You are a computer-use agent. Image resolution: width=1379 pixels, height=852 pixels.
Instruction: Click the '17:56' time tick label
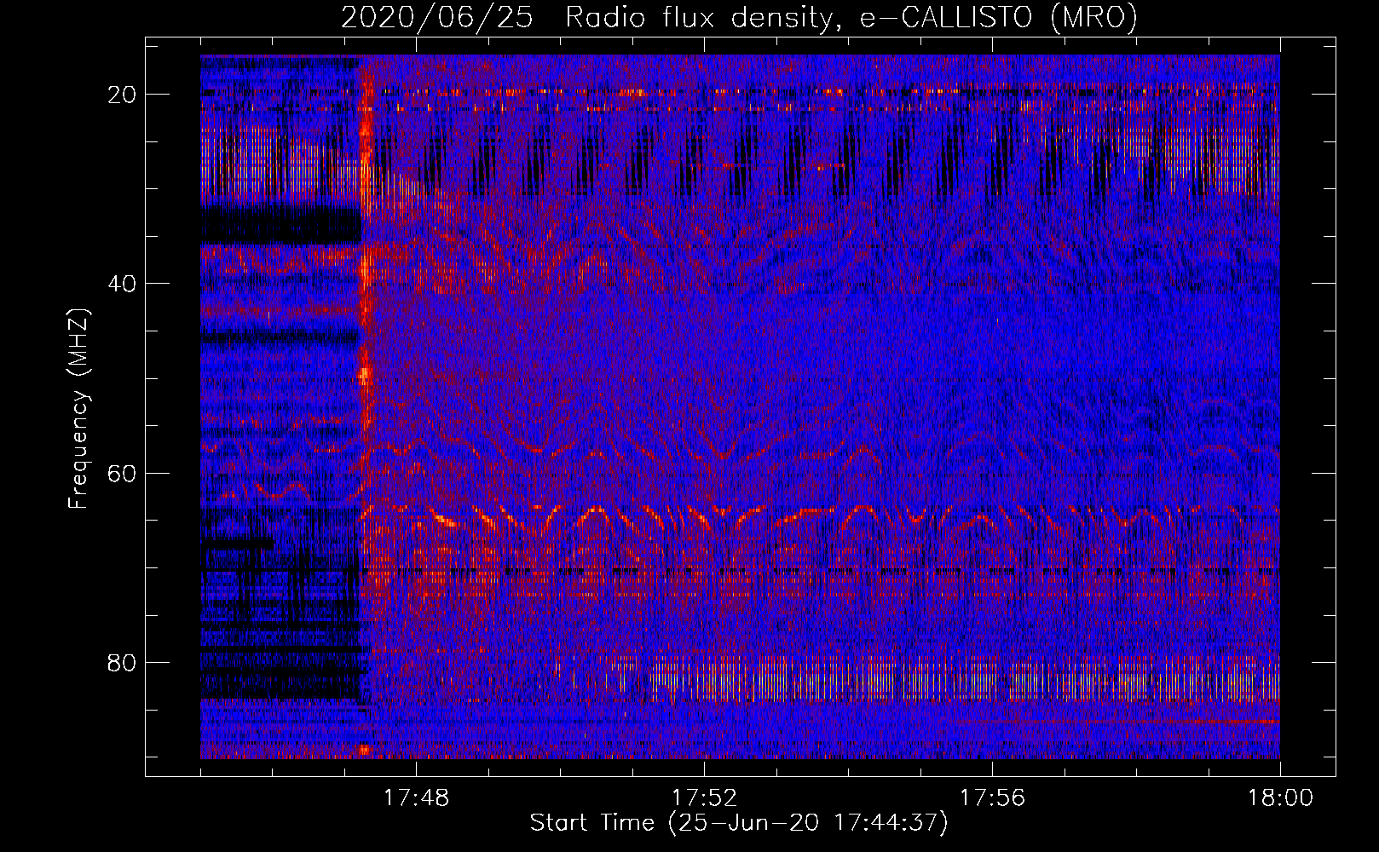(992, 798)
